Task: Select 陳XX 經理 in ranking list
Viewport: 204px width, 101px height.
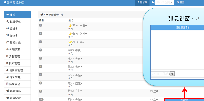Action: pyautogui.click(x=75, y=83)
